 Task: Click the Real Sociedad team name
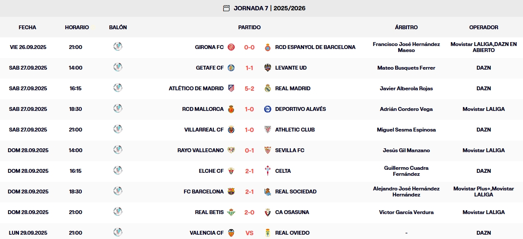coord(295,192)
